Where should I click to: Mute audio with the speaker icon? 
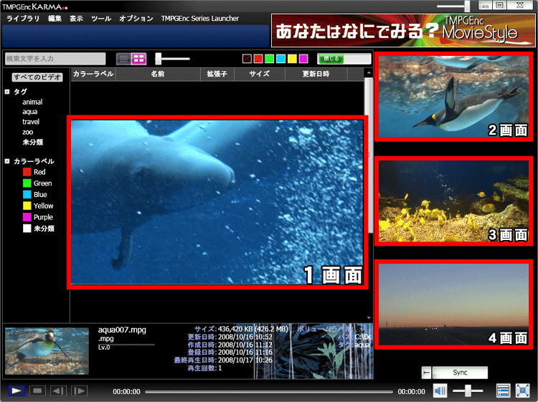point(440,391)
